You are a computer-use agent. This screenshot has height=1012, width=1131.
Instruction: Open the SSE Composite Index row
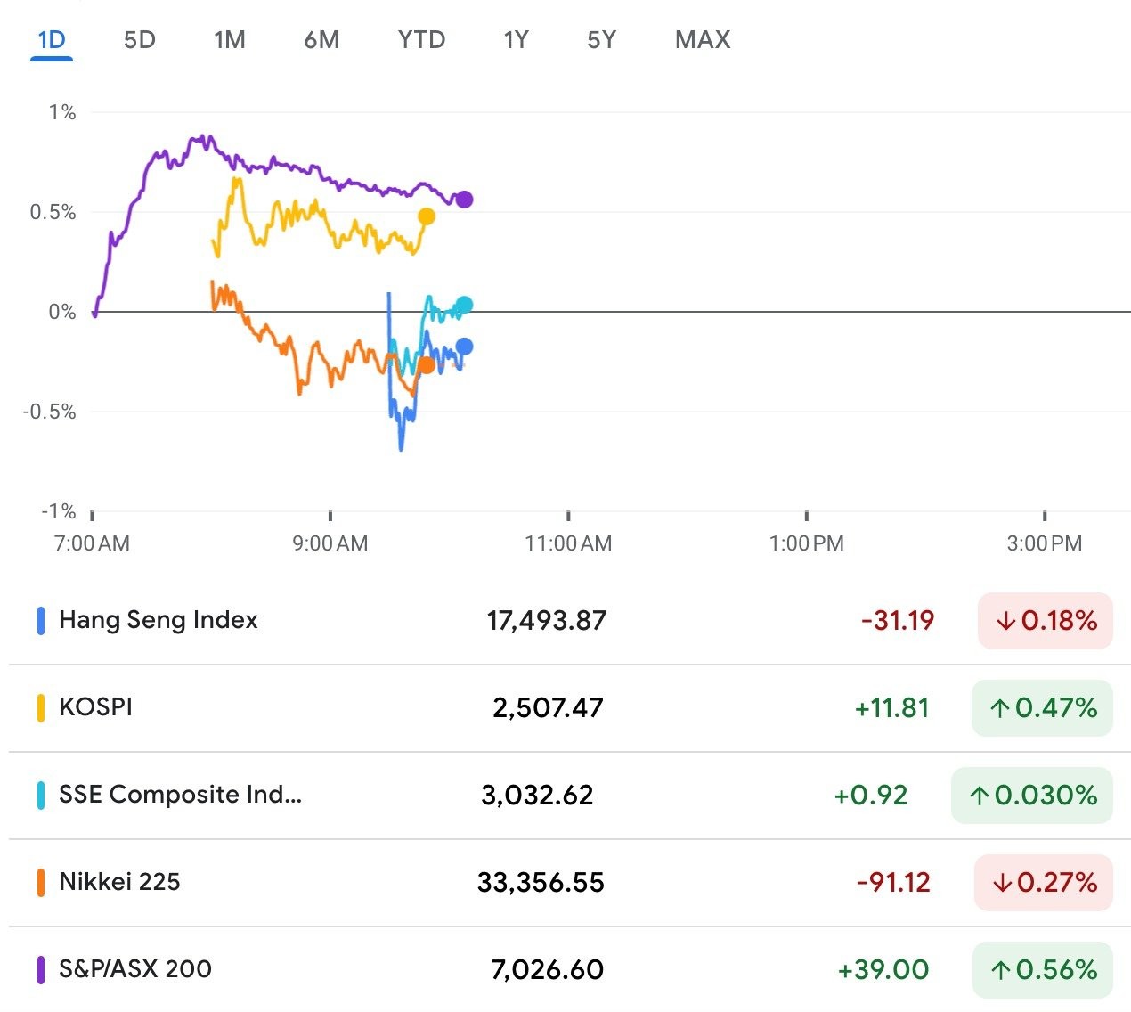coord(570,795)
